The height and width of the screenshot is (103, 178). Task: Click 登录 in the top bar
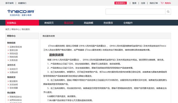134,3
